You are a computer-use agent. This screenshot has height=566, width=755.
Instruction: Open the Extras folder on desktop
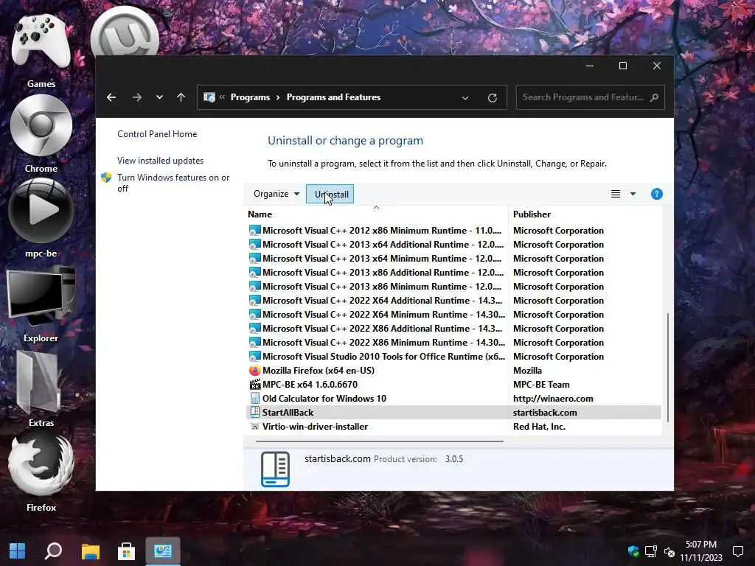(x=41, y=389)
